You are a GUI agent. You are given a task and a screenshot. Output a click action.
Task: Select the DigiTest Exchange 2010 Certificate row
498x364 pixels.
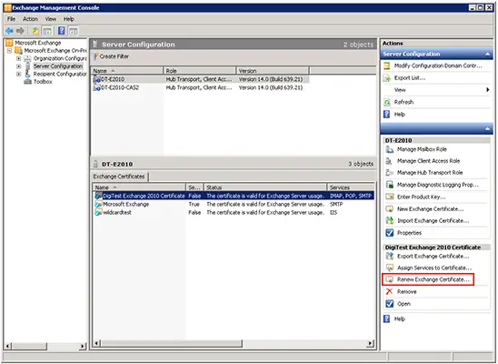pos(234,197)
